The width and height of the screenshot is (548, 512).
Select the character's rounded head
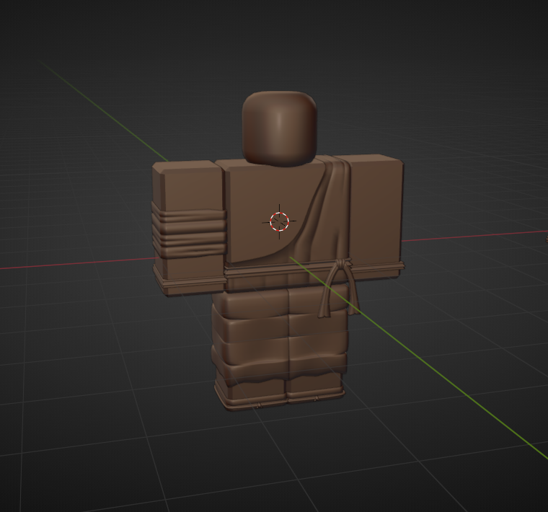(x=279, y=128)
